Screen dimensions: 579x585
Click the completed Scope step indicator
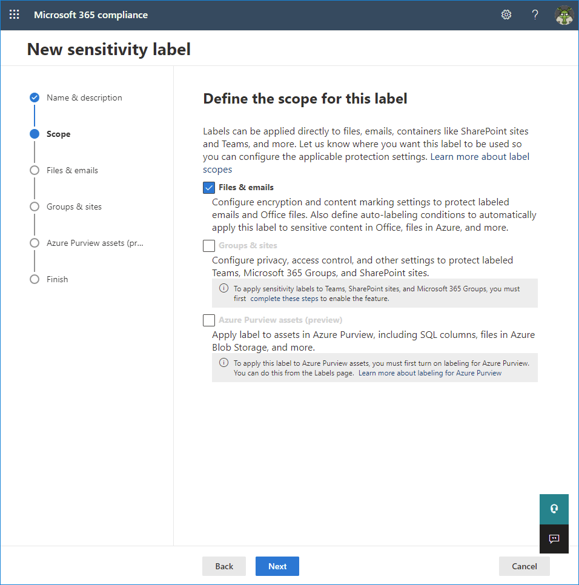pyautogui.click(x=59, y=134)
